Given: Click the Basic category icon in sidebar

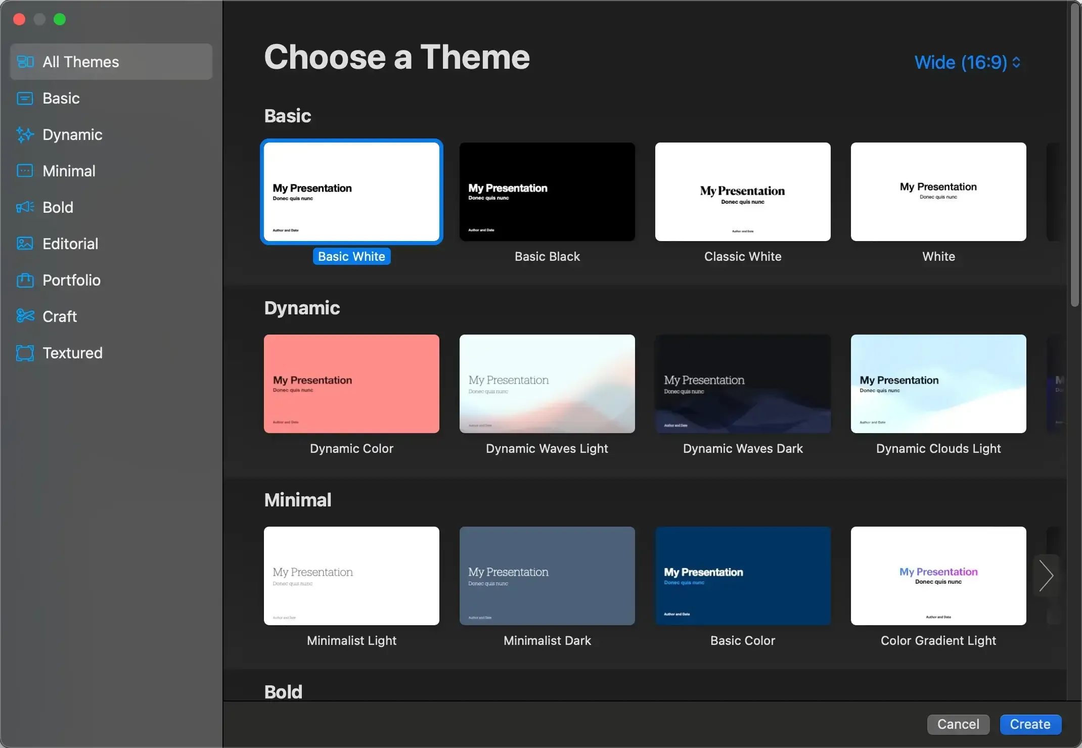Looking at the screenshot, I should click(x=25, y=98).
